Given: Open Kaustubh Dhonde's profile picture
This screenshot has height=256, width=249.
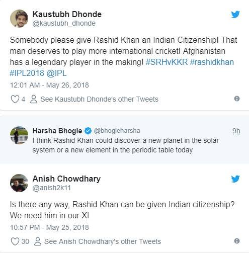Looking at the screenshot, I should 19,19.
